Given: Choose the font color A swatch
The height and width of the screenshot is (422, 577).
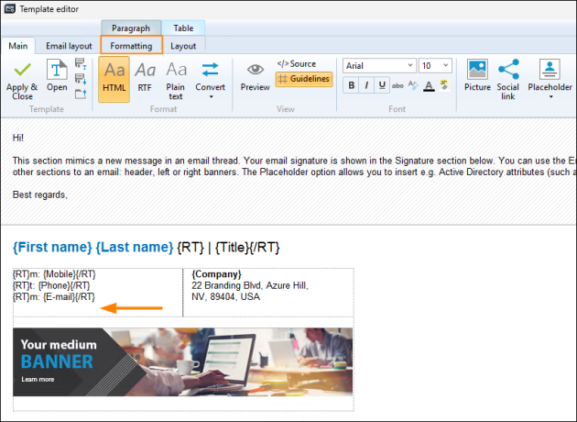Looking at the screenshot, I should click(429, 86).
